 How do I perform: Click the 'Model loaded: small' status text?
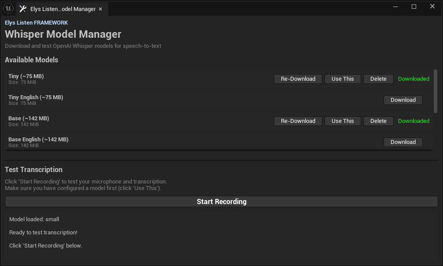pyautogui.click(x=34, y=219)
